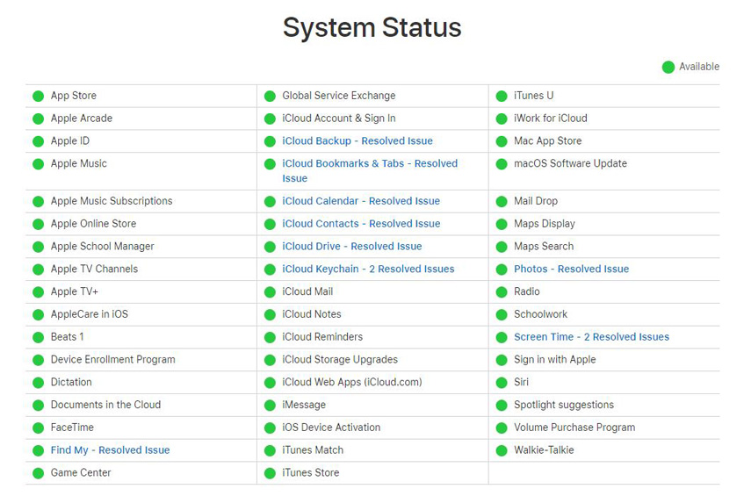Expand Screen Time 2 Resolved Issues
This screenshot has width=751, height=496.
click(591, 337)
